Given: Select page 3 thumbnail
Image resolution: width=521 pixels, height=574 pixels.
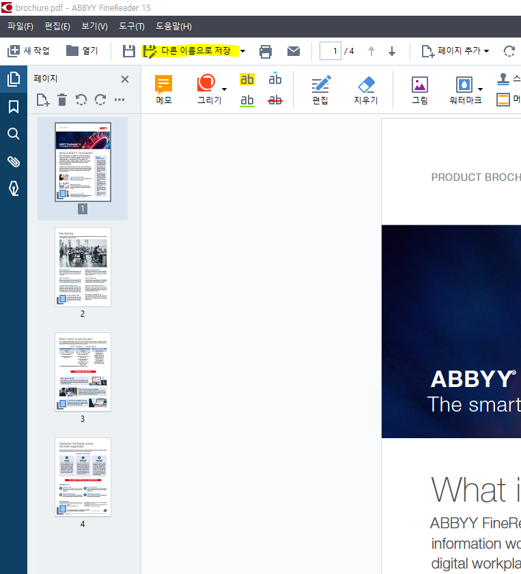Looking at the screenshot, I should (83, 372).
